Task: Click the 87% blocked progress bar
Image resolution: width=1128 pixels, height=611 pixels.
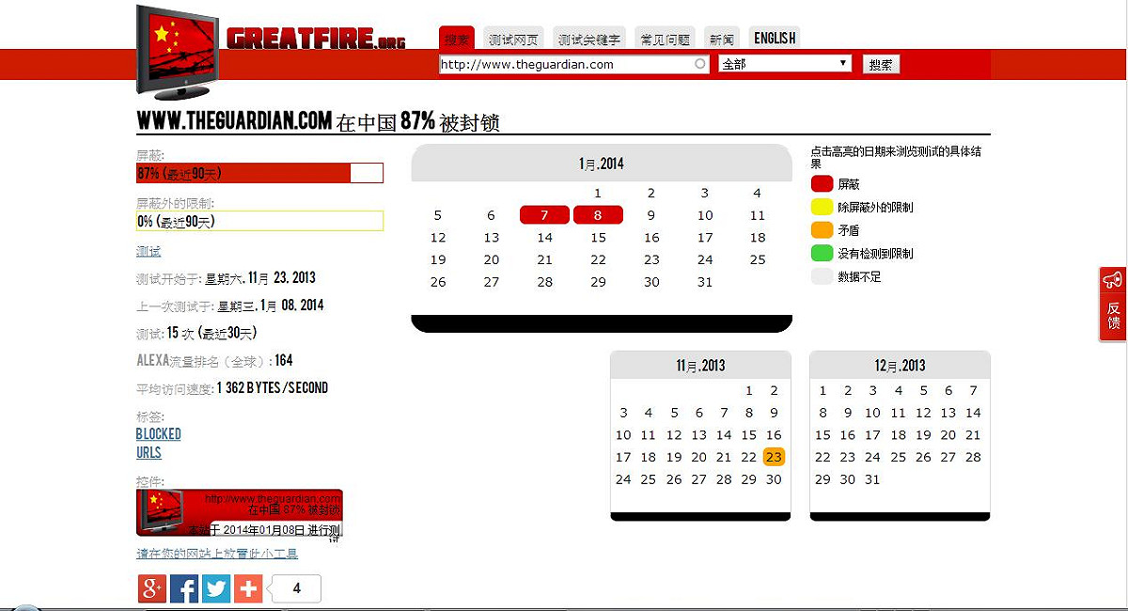Action: tap(259, 173)
